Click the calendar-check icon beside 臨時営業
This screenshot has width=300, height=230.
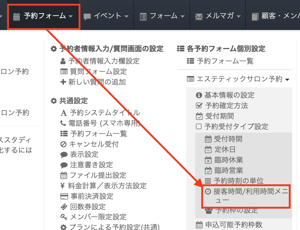tap(208, 171)
